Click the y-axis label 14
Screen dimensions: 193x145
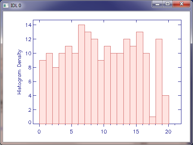point(28,25)
